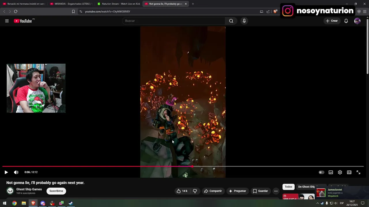Seek the red progress bar scrubber
Image resolution: width=369 pixels, height=207 pixels.
click(192, 166)
